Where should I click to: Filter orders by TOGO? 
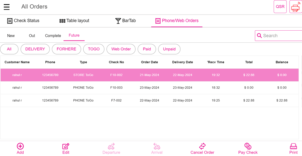pyautogui.click(x=94, y=49)
